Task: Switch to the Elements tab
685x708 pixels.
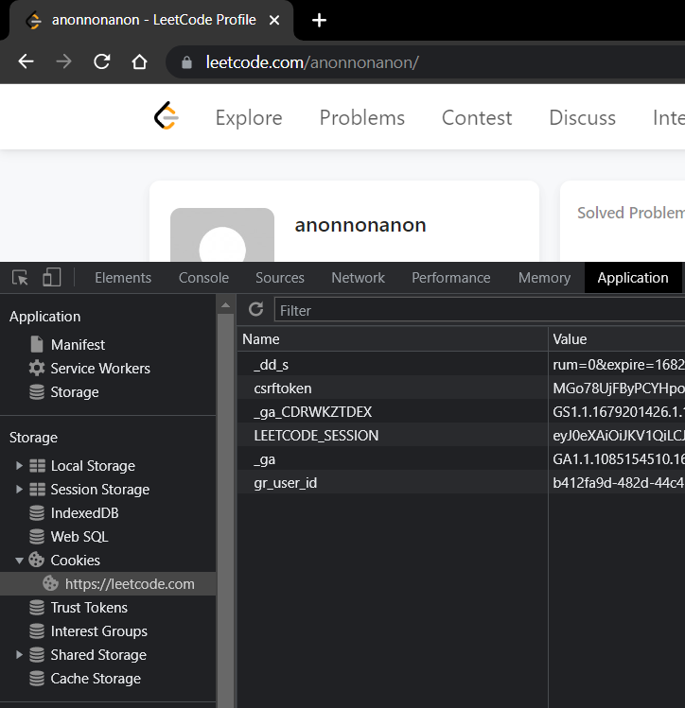Action: point(123,278)
